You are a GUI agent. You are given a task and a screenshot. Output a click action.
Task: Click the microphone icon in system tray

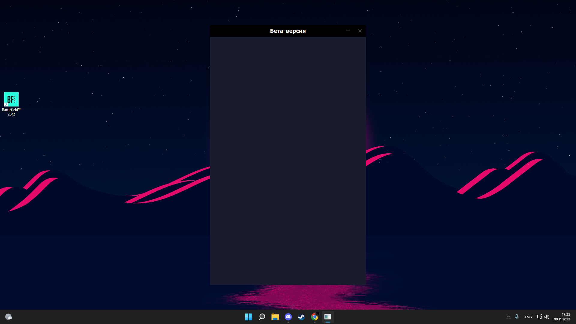[517, 317]
